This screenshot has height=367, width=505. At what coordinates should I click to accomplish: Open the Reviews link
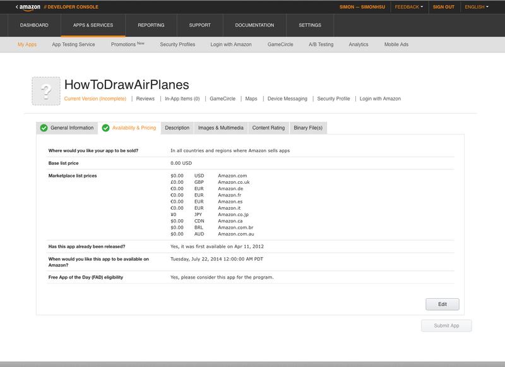point(145,99)
